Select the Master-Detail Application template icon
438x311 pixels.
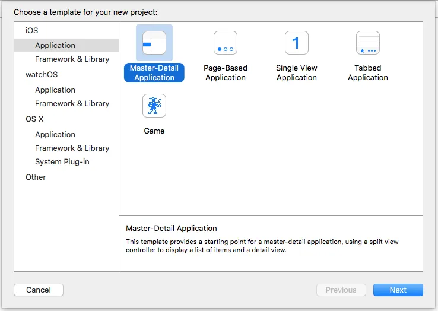pos(154,43)
